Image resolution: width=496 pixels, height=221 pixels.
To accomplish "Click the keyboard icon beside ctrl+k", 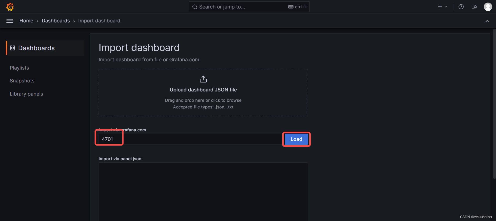I will [x=291, y=7].
